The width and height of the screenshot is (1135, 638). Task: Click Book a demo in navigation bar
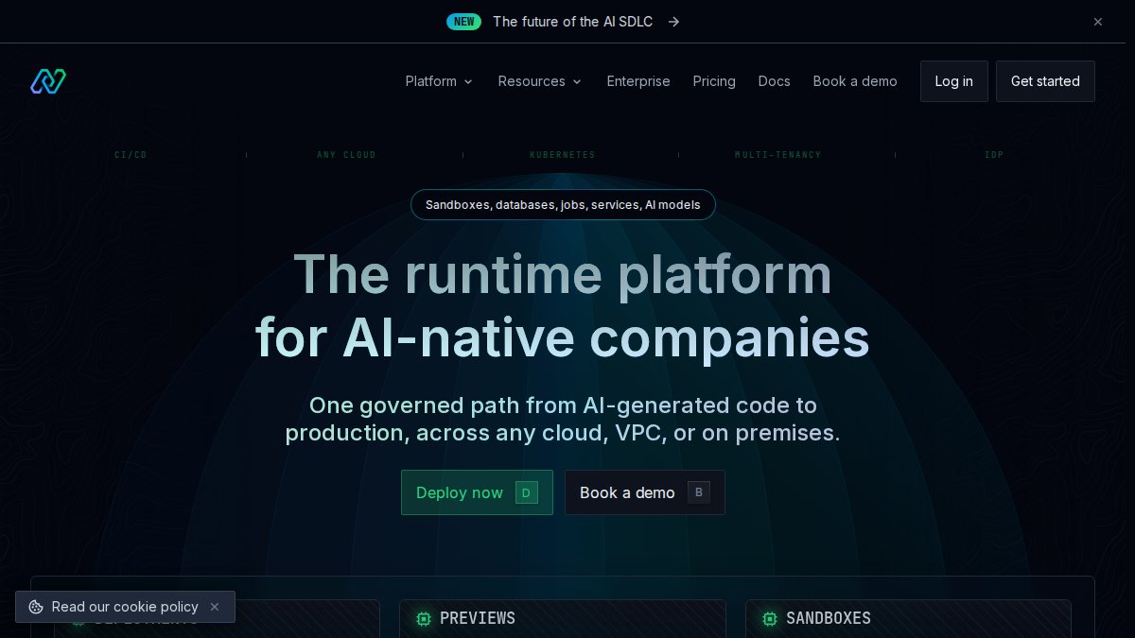[855, 81]
